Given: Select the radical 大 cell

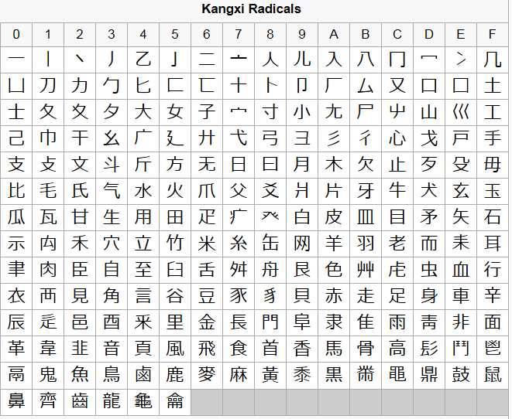Looking at the screenshot, I should pos(143,112).
